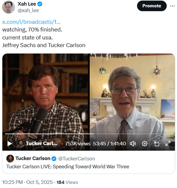Open Tucker Carlson's small avatar in quoted post

point(10,159)
